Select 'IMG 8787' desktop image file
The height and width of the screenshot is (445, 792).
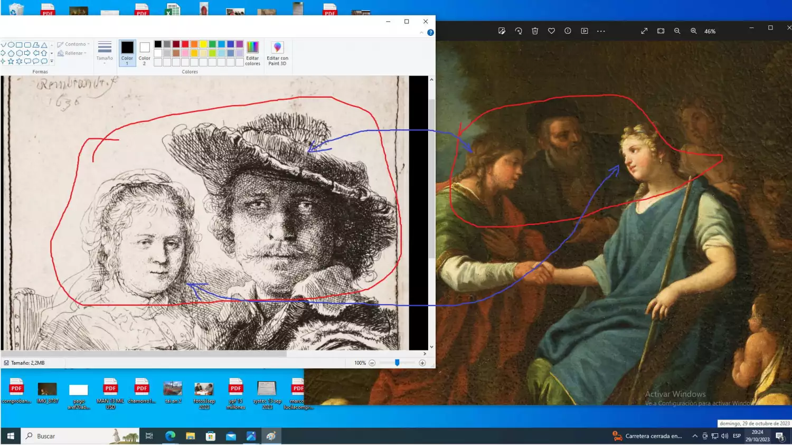pos(48,394)
